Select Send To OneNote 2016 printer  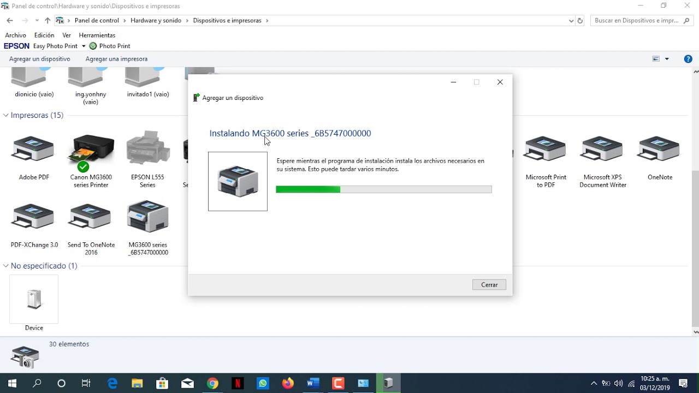click(x=91, y=217)
